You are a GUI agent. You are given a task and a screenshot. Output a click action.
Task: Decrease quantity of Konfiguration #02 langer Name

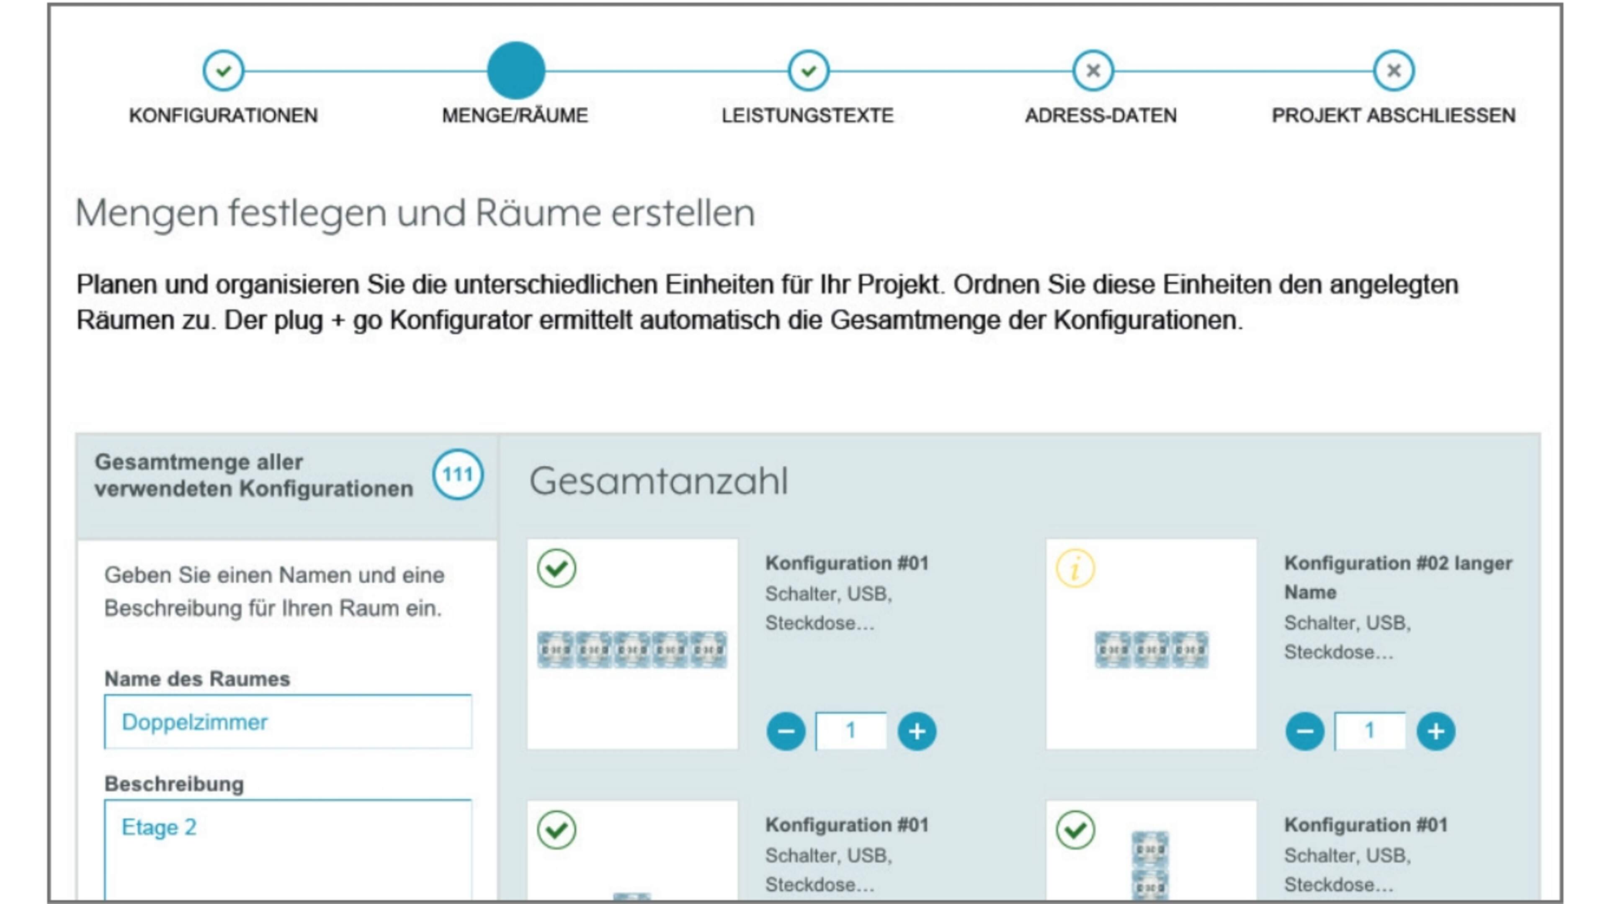coord(1305,731)
